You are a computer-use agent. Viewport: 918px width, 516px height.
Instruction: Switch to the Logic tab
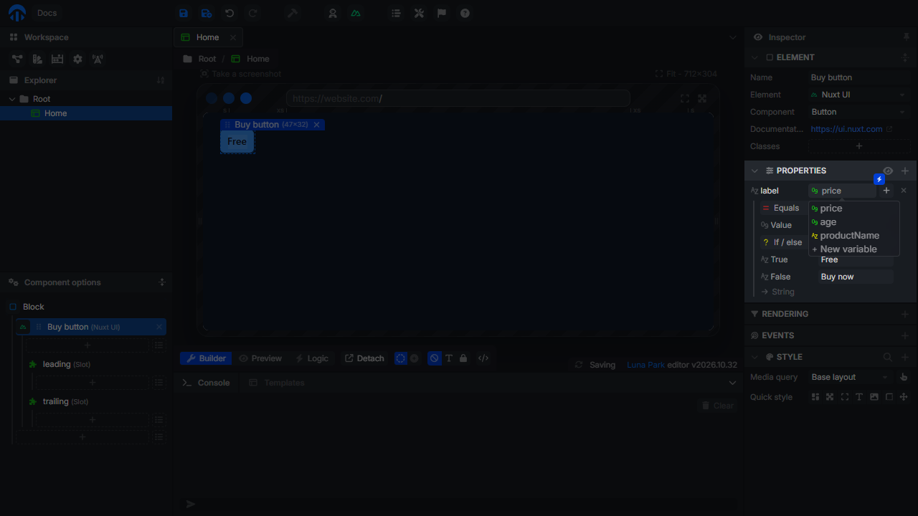click(x=312, y=358)
